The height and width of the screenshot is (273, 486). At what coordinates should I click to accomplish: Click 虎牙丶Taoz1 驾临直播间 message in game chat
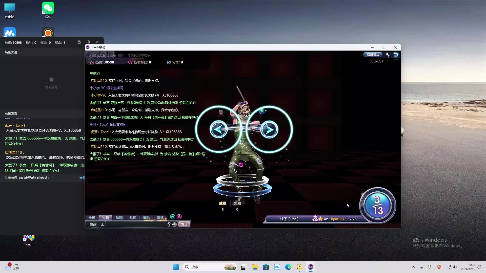click(x=108, y=125)
